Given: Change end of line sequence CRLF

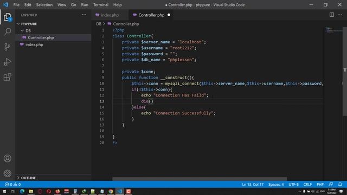Looking at the screenshot, I should [307, 184].
